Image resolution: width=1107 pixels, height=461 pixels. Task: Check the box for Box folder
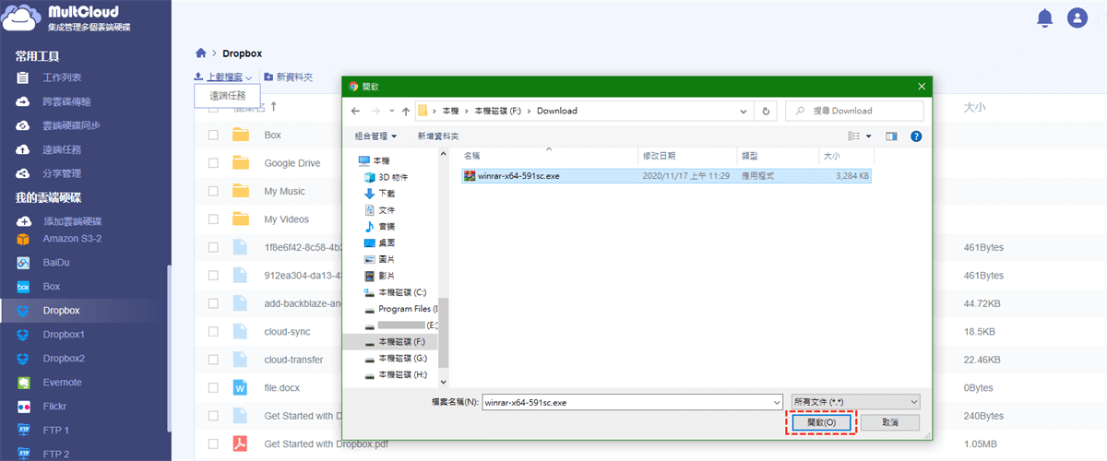pos(213,135)
